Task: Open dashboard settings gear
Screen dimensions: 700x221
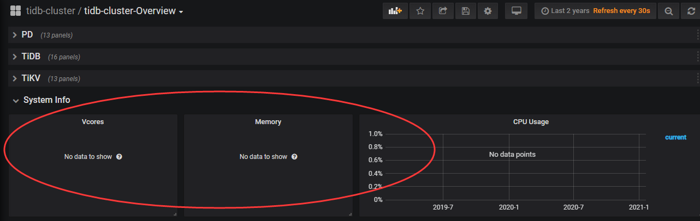Action: (488, 11)
